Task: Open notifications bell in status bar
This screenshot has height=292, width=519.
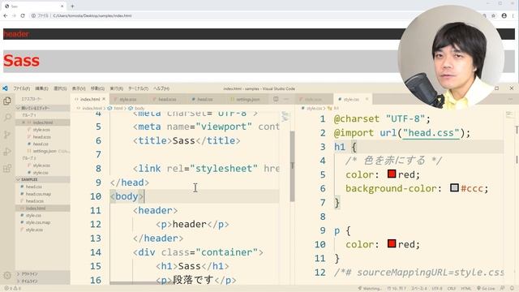Action: coord(512,289)
